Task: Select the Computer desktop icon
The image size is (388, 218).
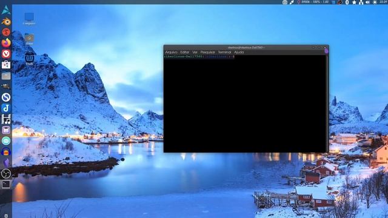Action: (29, 19)
